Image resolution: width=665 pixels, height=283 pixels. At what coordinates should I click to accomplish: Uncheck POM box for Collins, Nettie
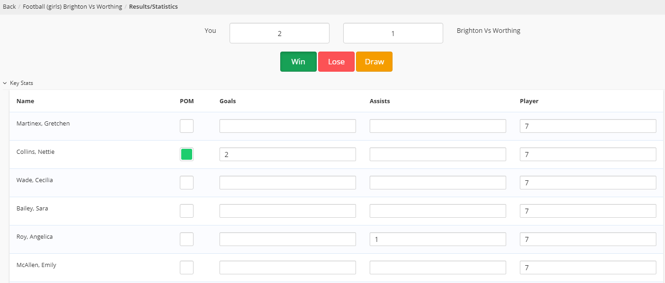[187, 154]
